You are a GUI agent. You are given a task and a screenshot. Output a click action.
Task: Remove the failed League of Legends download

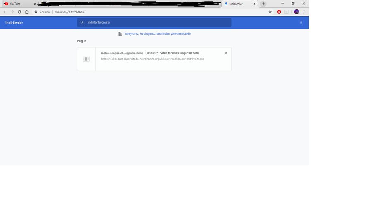[226, 53]
